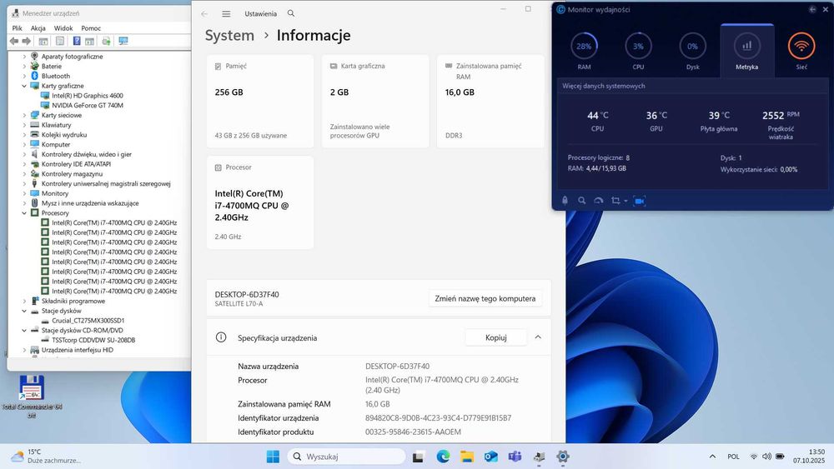Viewport: 834px width, 469px height.
Task: Click the properties sheet icon in Device Manager toolbar
Action: coord(60,41)
